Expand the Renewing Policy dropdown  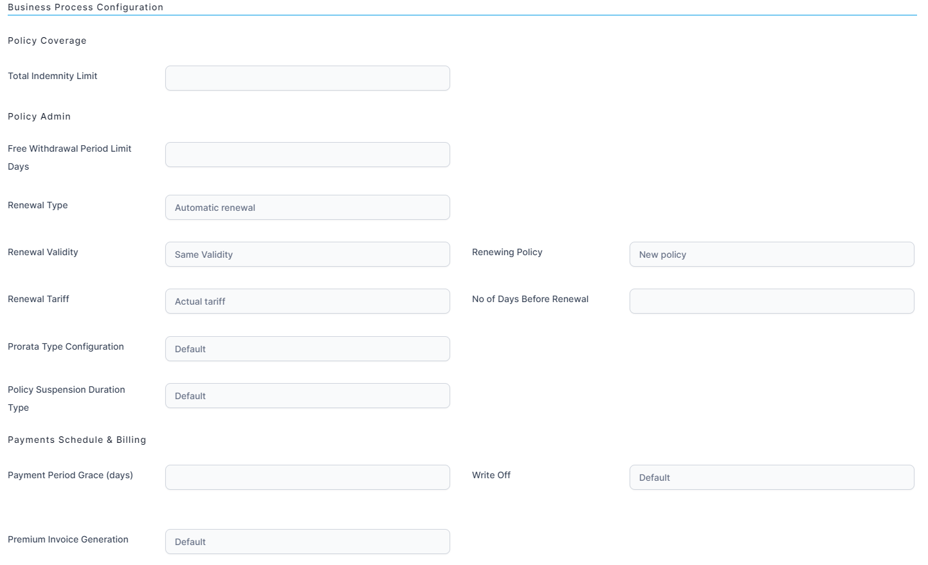[771, 255]
